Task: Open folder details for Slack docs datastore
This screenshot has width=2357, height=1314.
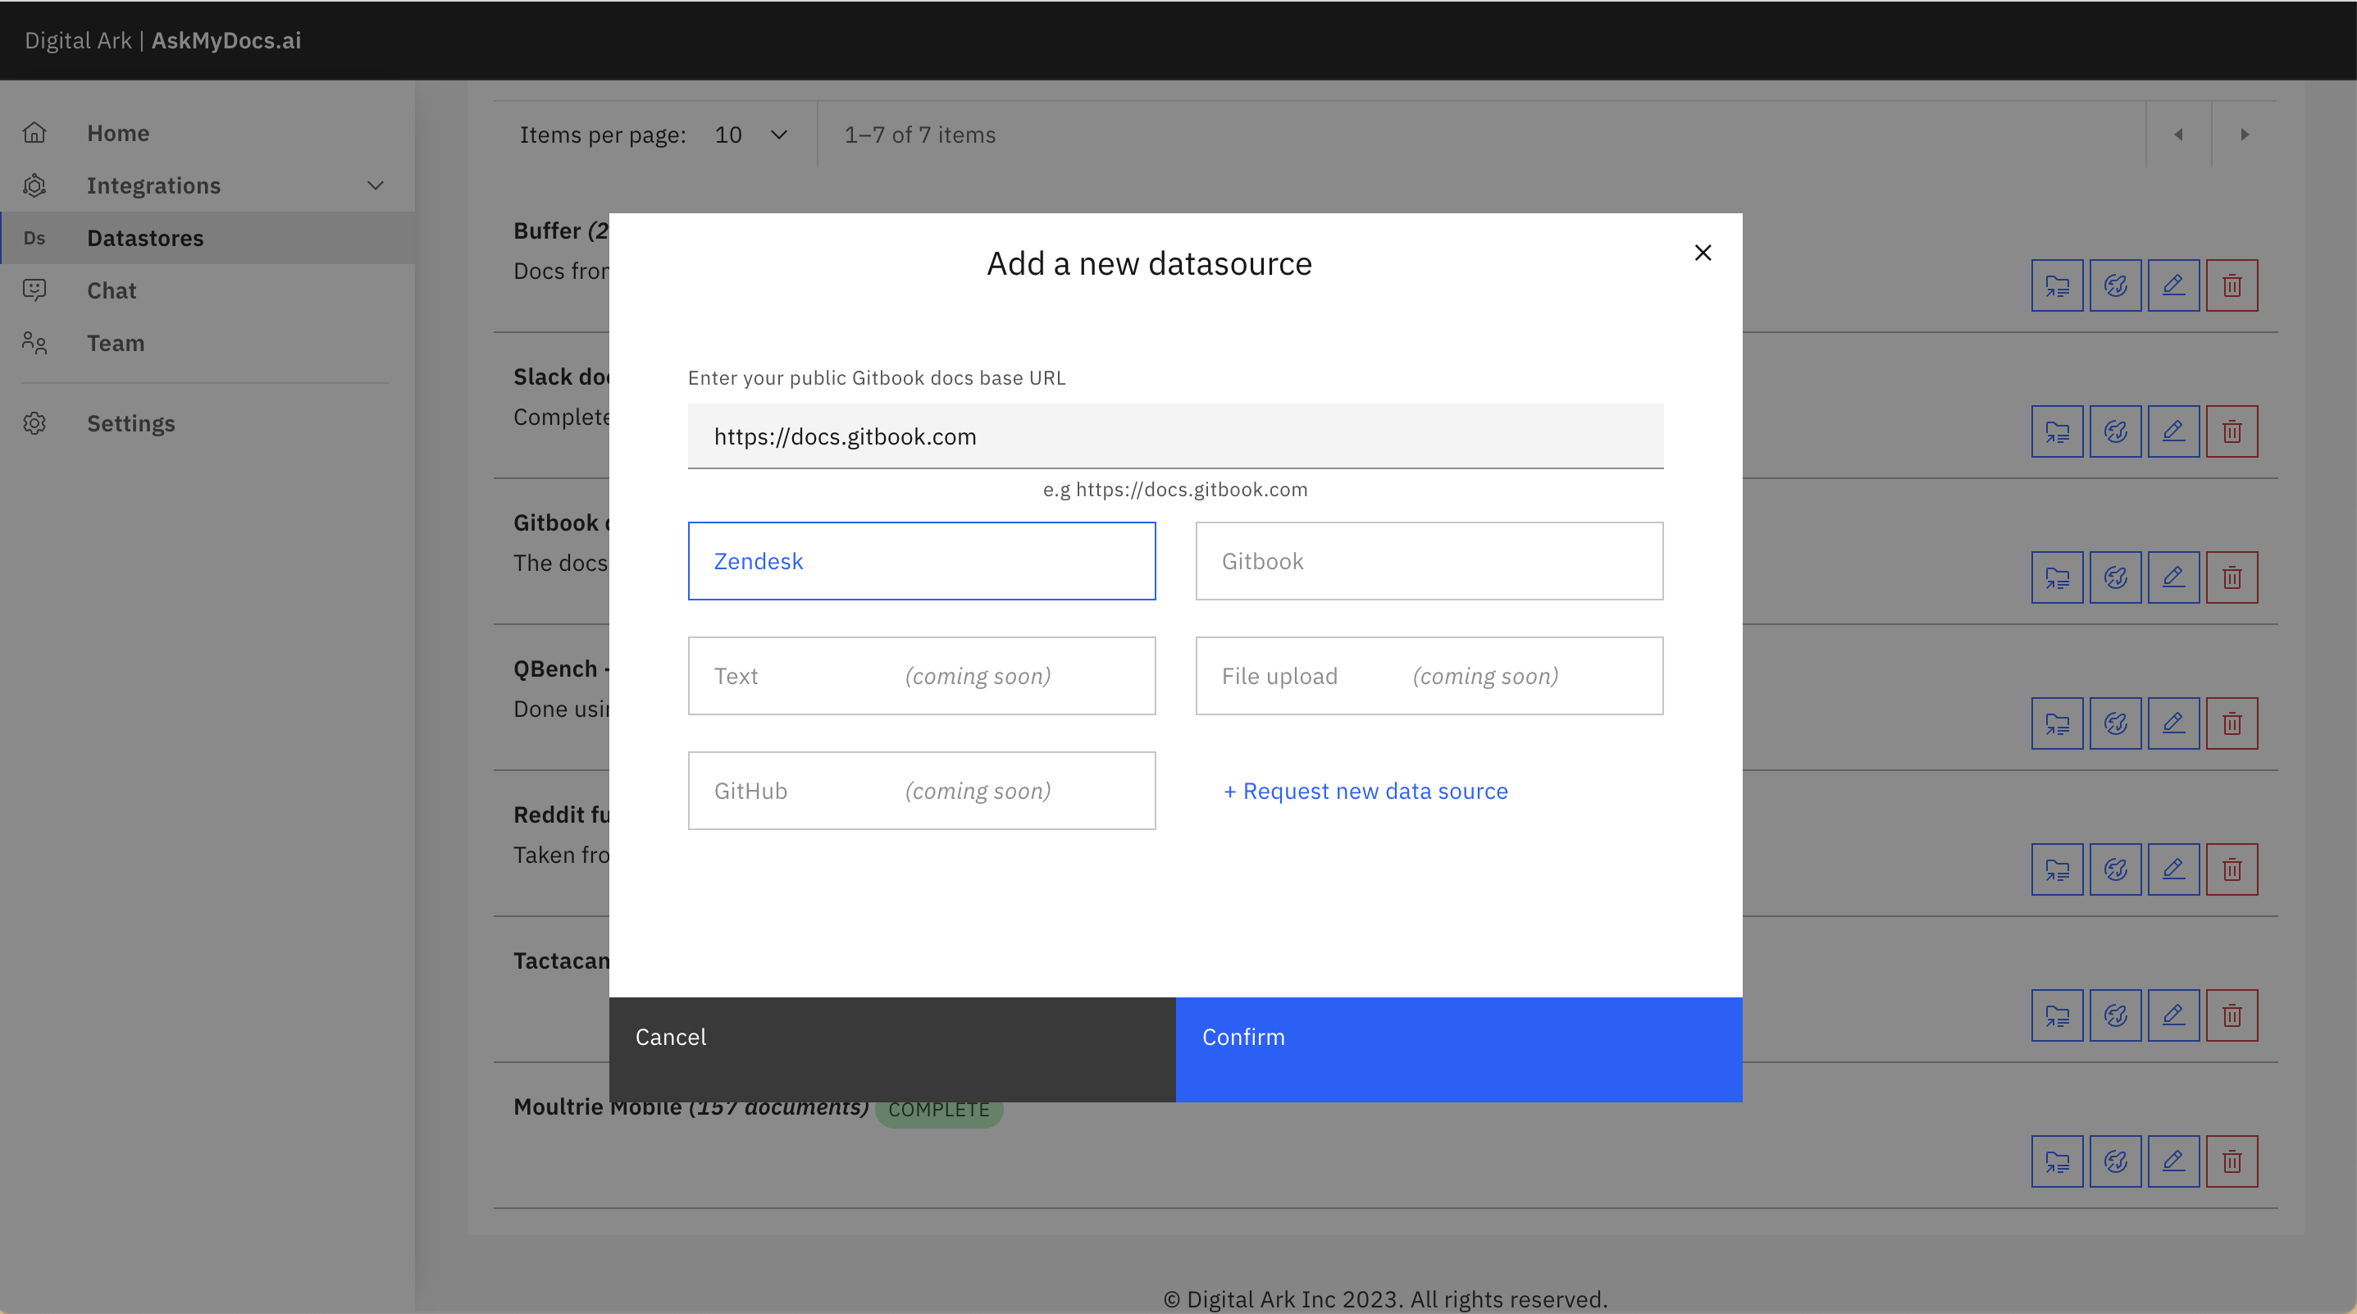Action: tap(2057, 431)
